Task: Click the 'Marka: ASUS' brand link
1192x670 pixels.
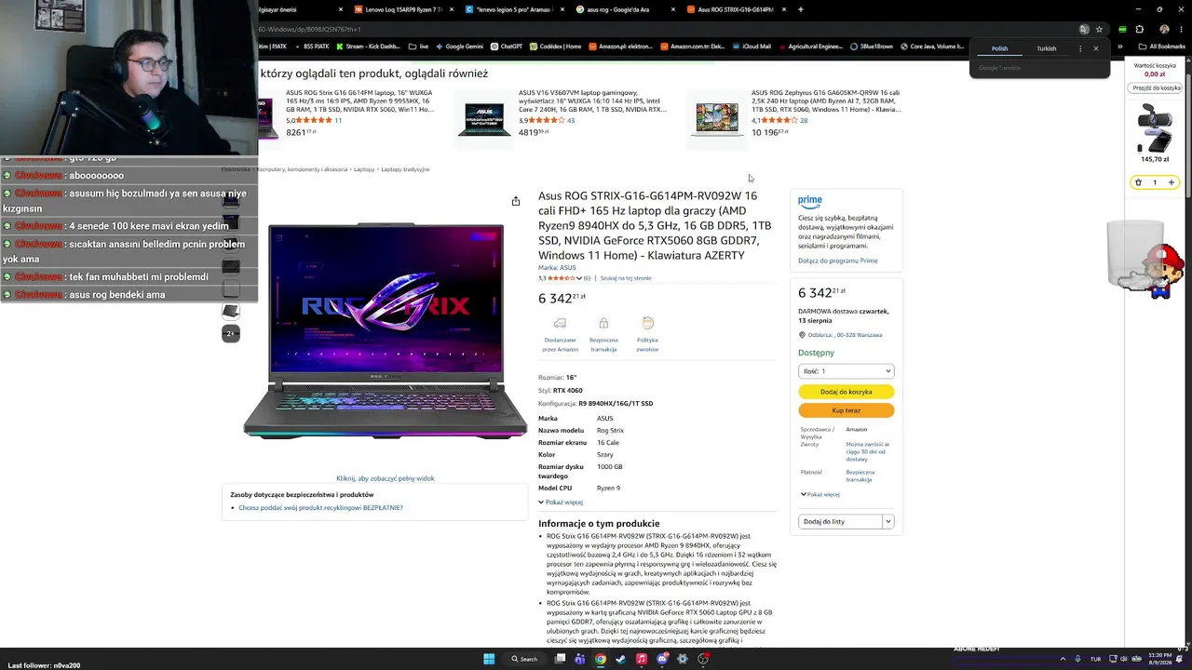Action: pyautogui.click(x=557, y=268)
